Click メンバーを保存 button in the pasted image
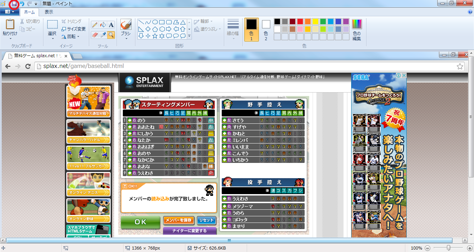Screen dimensions: 474x252 [x=178, y=220]
